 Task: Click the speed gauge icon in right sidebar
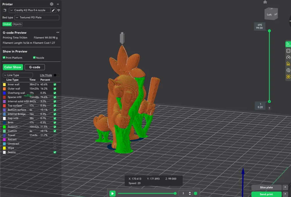[x=288, y=57]
